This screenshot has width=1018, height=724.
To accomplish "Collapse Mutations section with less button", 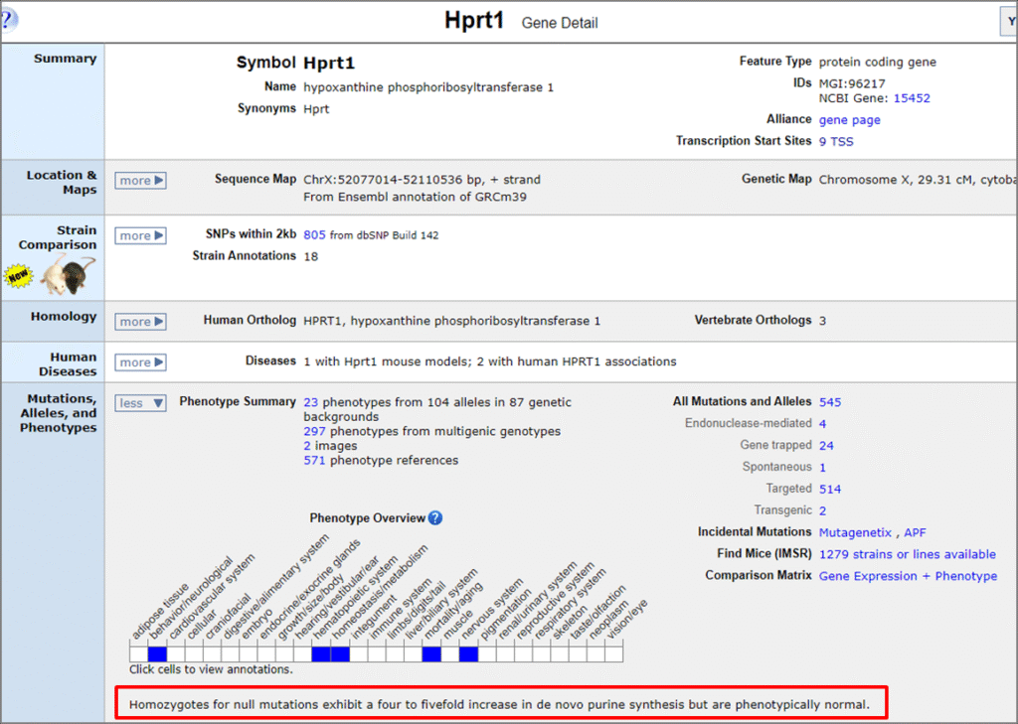I will [x=140, y=403].
